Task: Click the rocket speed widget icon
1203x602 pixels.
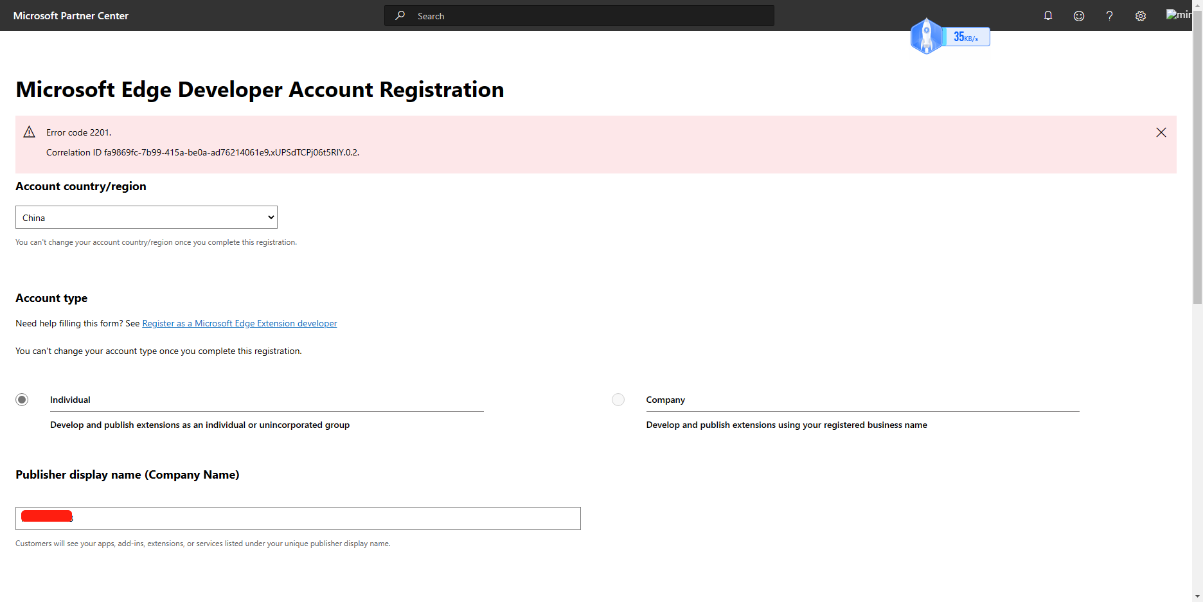Action: pyautogui.click(x=926, y=36)
